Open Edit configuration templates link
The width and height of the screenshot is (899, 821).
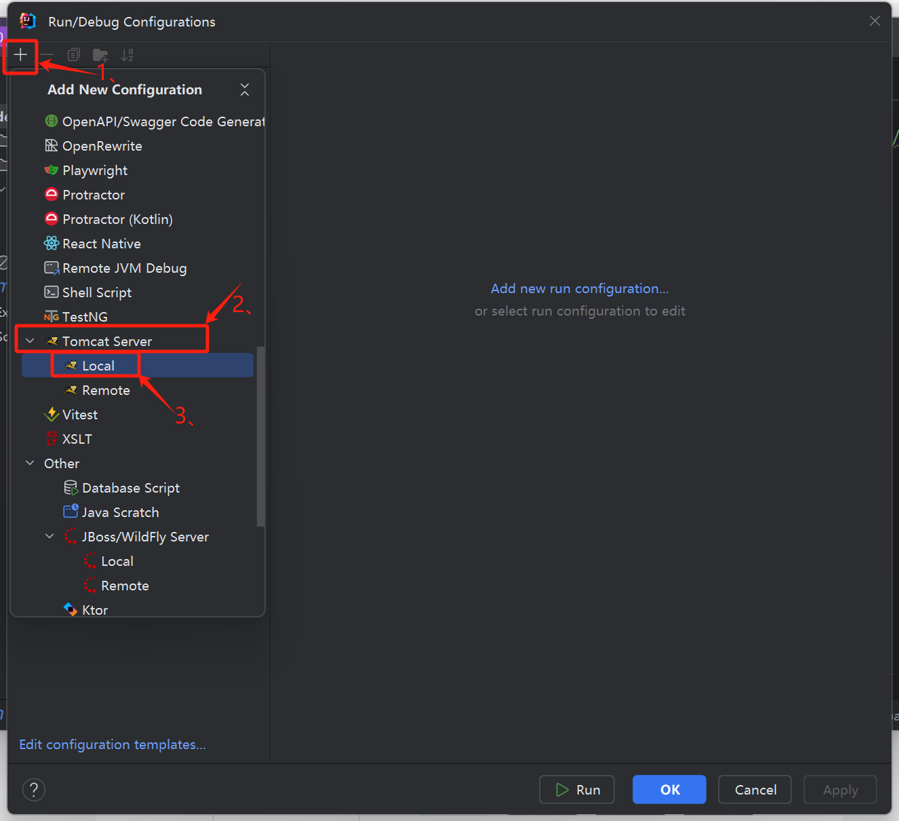113,744
